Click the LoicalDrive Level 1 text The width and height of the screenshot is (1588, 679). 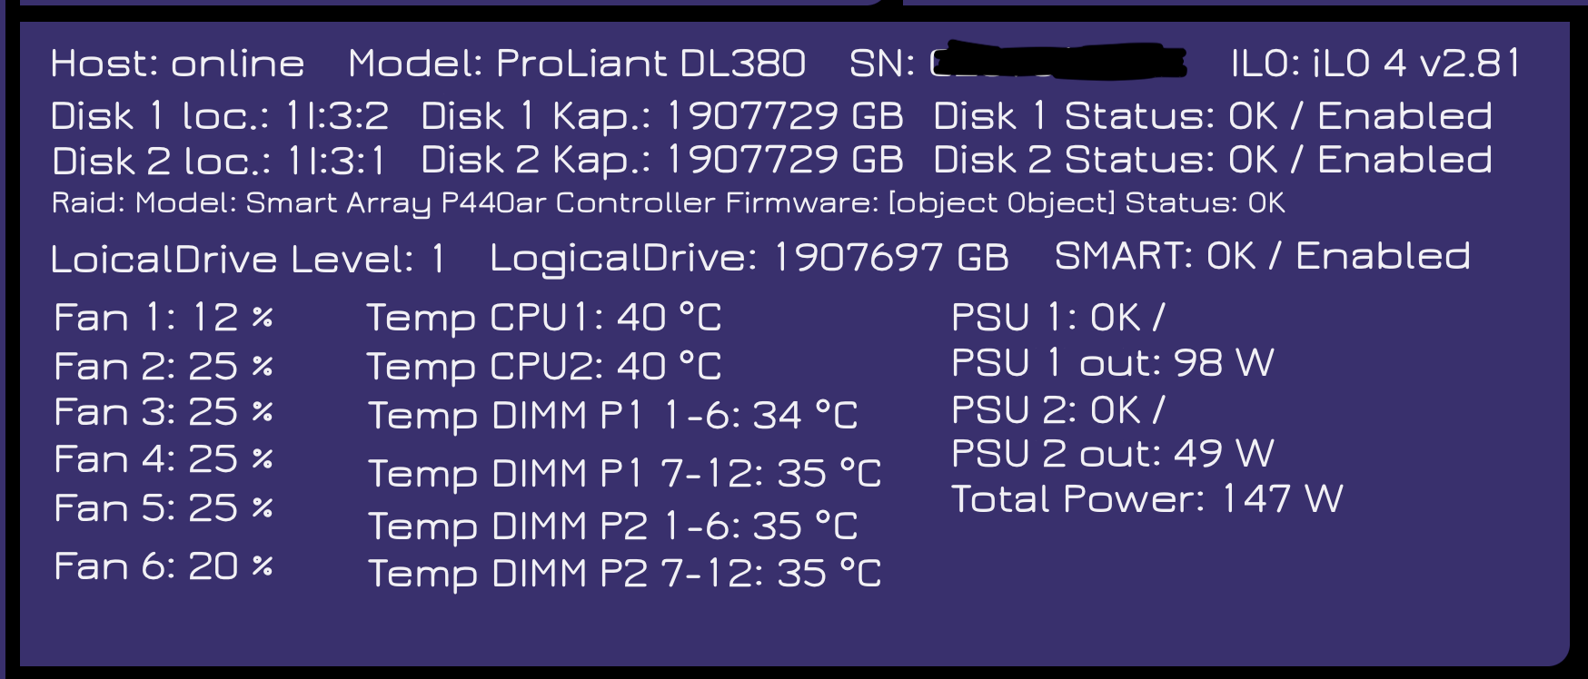click(248, 260)
